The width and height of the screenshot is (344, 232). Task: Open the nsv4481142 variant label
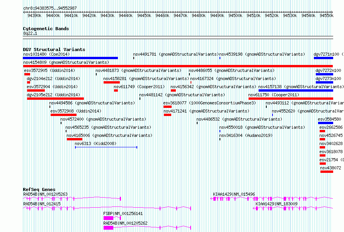point(182,95)
